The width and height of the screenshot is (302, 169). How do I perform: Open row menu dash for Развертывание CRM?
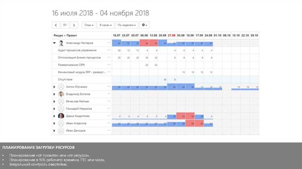coord(109,65)
